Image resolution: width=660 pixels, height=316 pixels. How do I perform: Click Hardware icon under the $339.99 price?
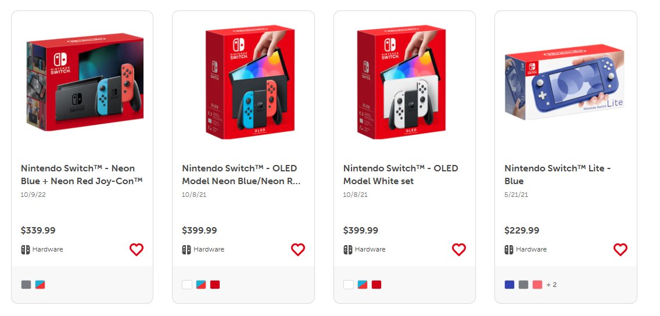coord(26,250)
